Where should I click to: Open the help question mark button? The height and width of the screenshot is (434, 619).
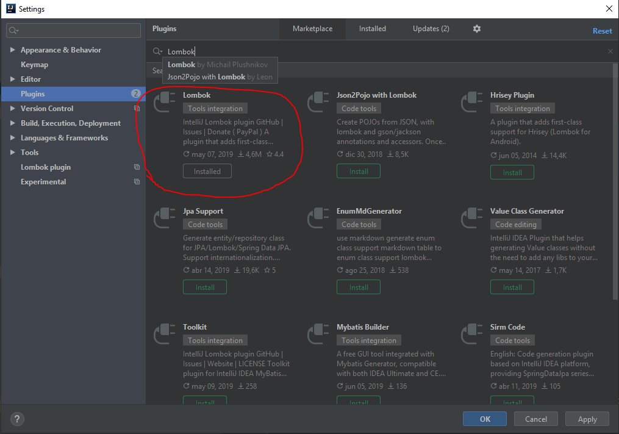tap(17, 419)
